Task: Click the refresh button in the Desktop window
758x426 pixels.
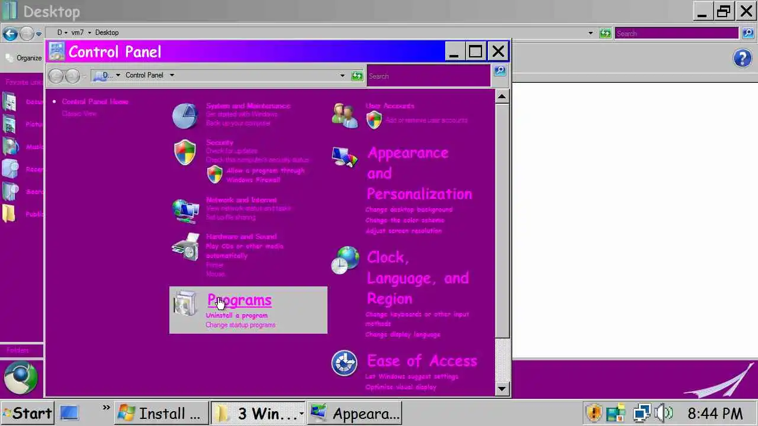Action: pos(605,33)
